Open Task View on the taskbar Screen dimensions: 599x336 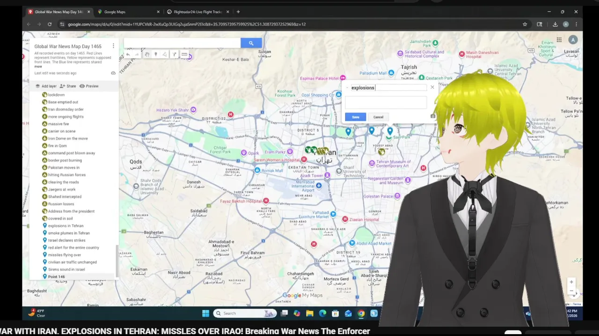click(284, 314)
